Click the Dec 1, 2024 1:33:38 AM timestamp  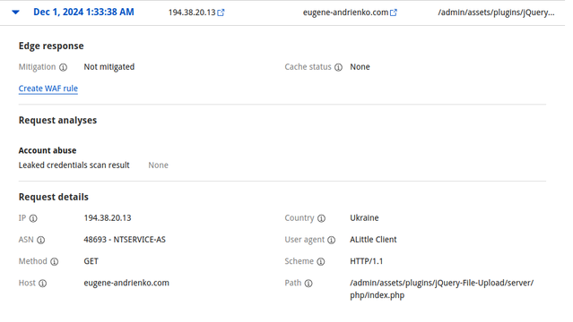coord(83,12)
